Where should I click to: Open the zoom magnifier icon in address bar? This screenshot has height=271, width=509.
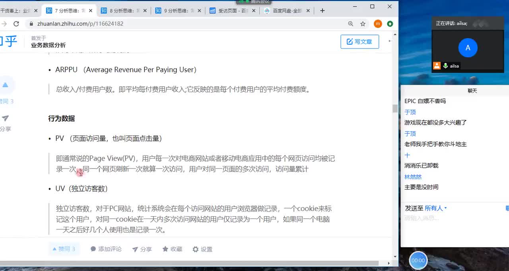coord(351,24)
